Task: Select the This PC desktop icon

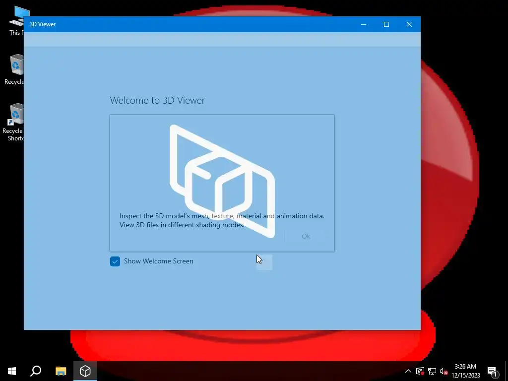Action: [16, 20]
